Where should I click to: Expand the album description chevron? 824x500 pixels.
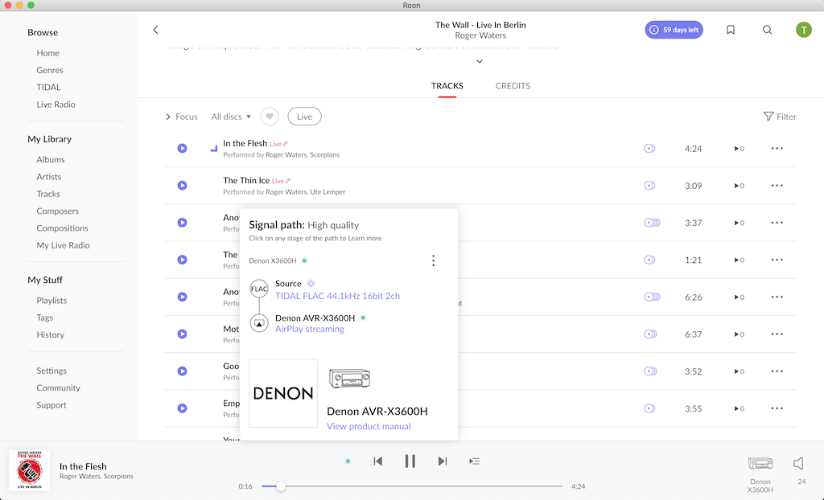[480, 61]
